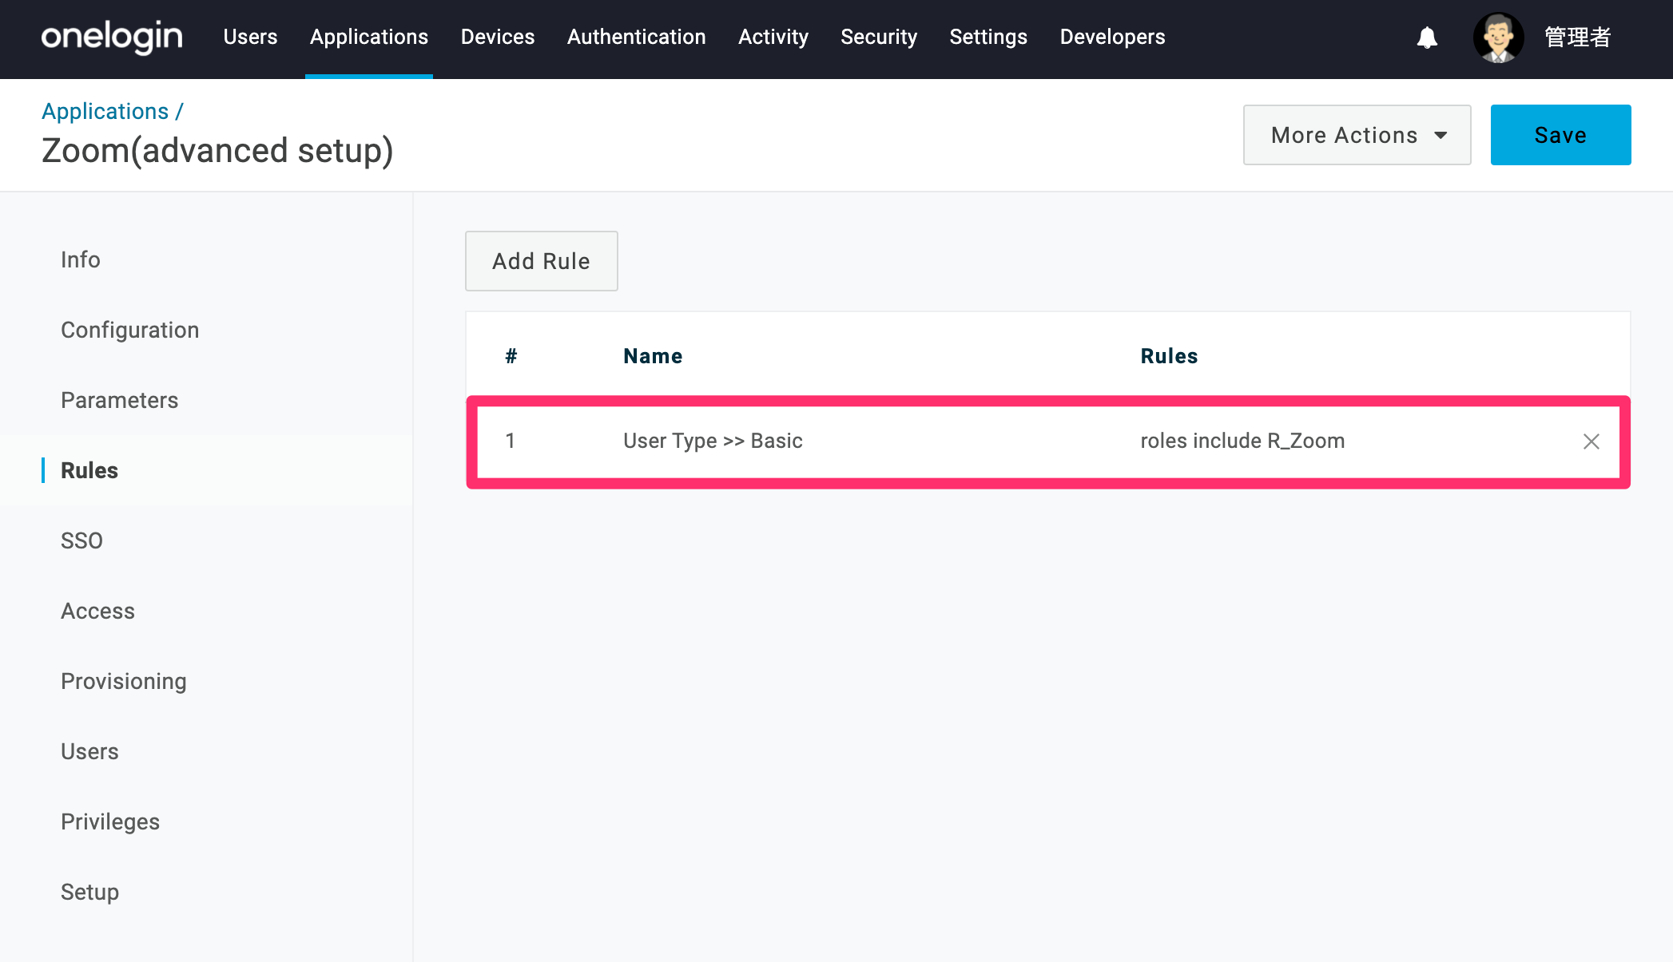Screen dimensions: 1673x962
Task: Switch to the Privileges tab
Action: (x=110, y=821)
